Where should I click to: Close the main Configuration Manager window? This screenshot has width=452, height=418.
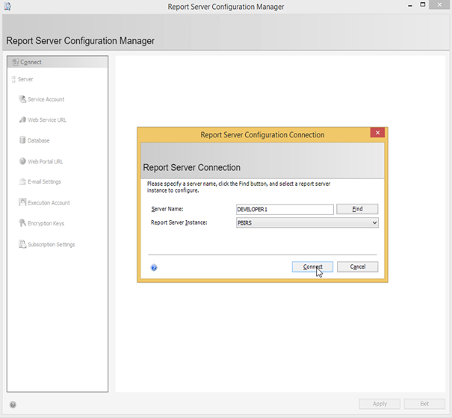tap(439, 4)
